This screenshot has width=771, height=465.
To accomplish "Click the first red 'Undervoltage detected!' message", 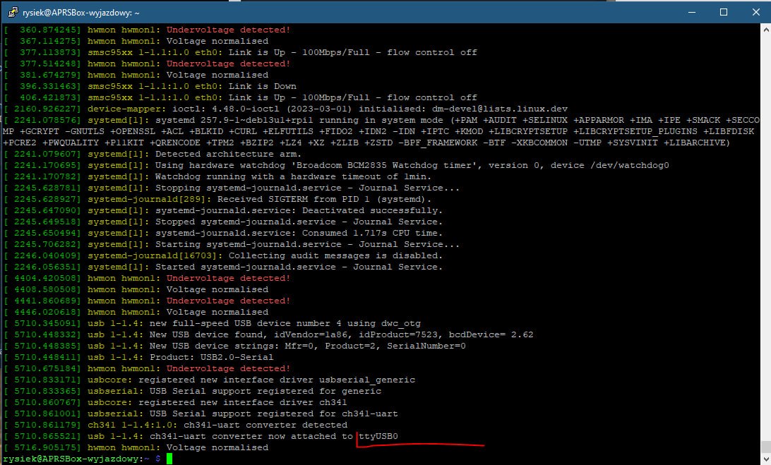I will (228, 30).
